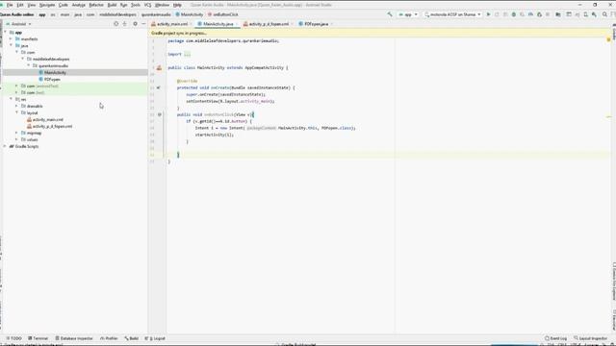The height and width of the screenshot is (346, 616).
Task: Expand Gradle Scripts node
Action: coord(5,146)
